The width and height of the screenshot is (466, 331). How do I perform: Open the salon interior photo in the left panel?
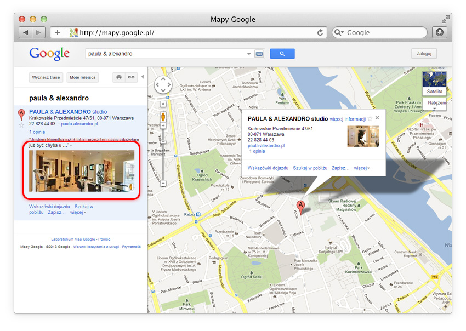[x=82, y=171]
